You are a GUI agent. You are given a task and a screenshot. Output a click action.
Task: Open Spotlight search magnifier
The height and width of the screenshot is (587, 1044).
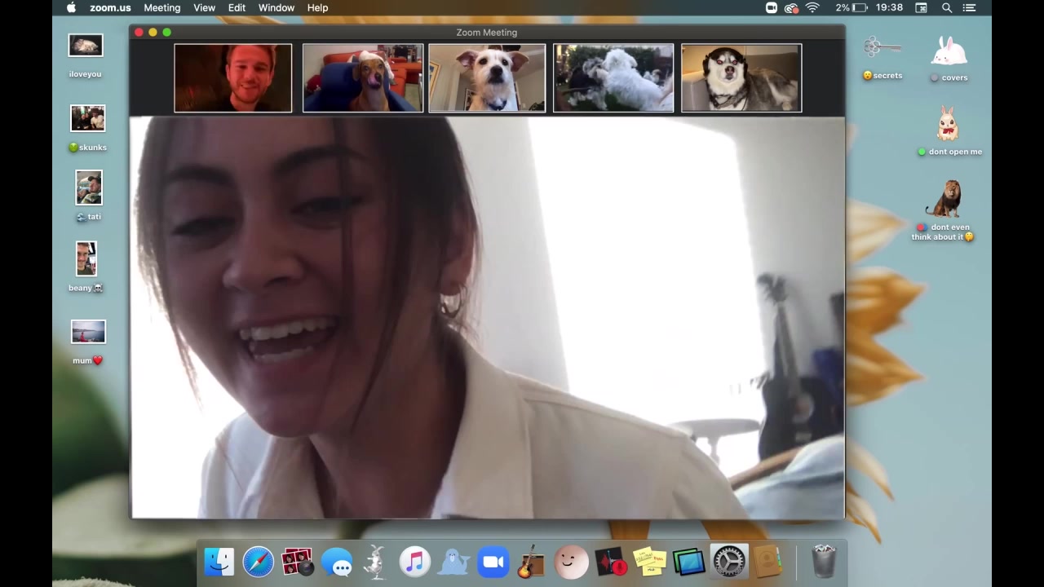tap(947, 7)
